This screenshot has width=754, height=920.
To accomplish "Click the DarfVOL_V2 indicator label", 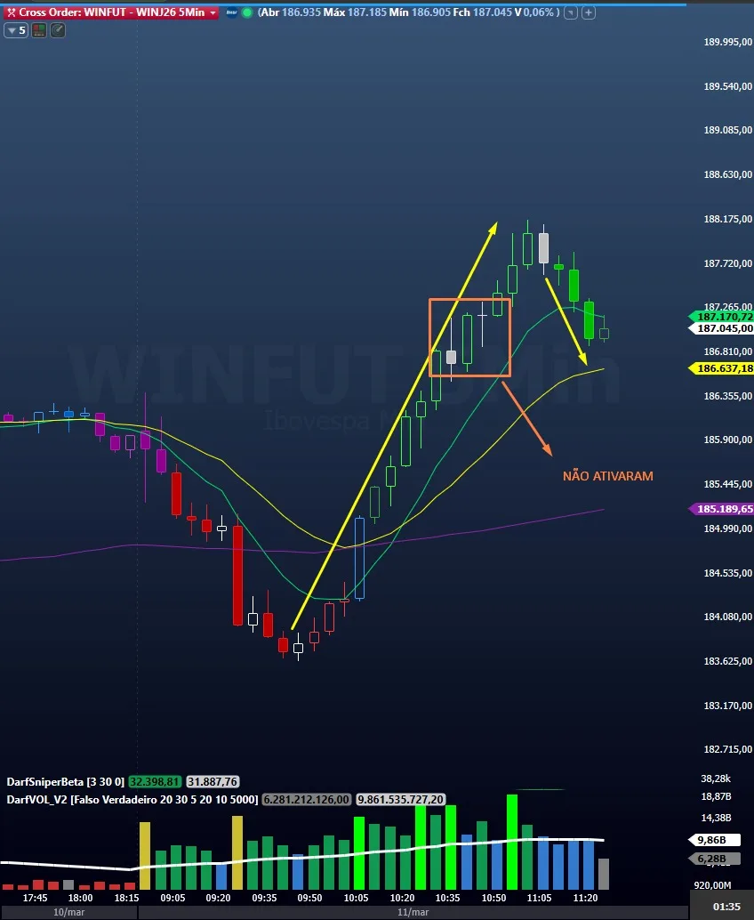I will click(x=132, y=799).
